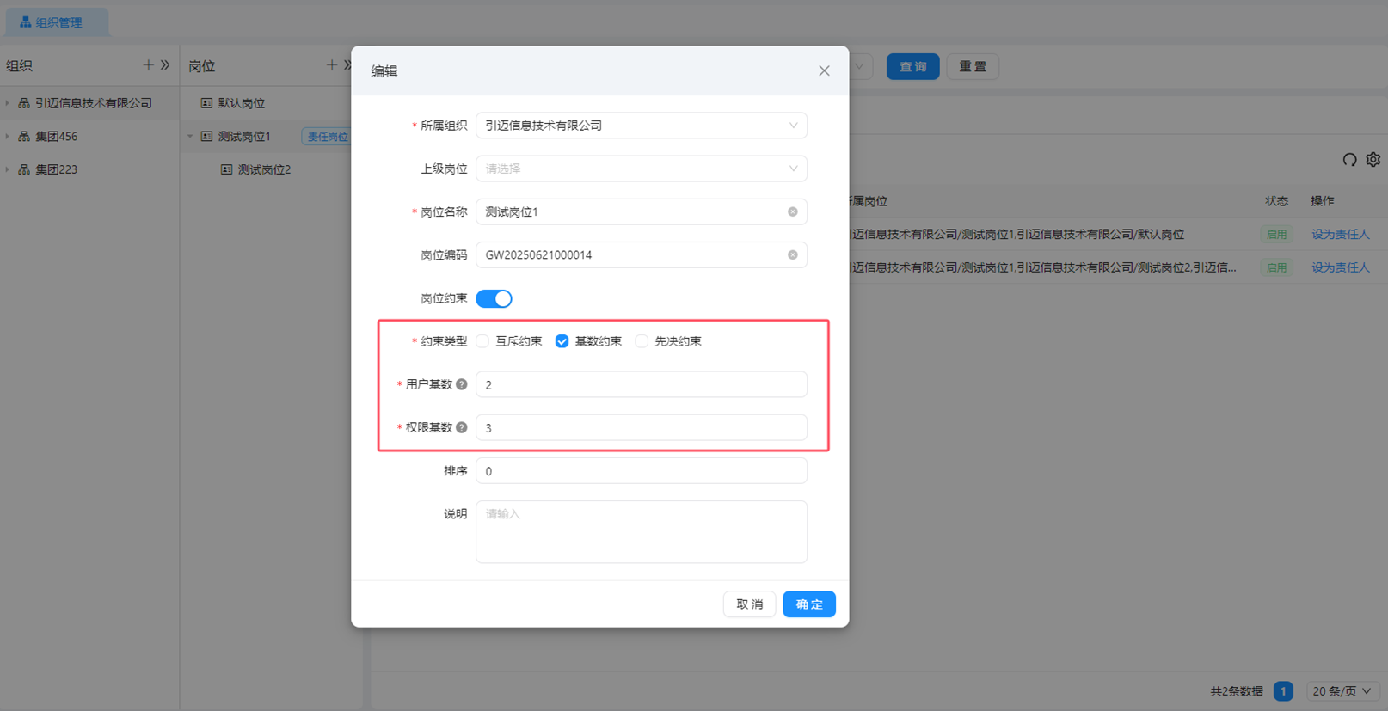Click the 查询 search button

[x=913, y=66]
